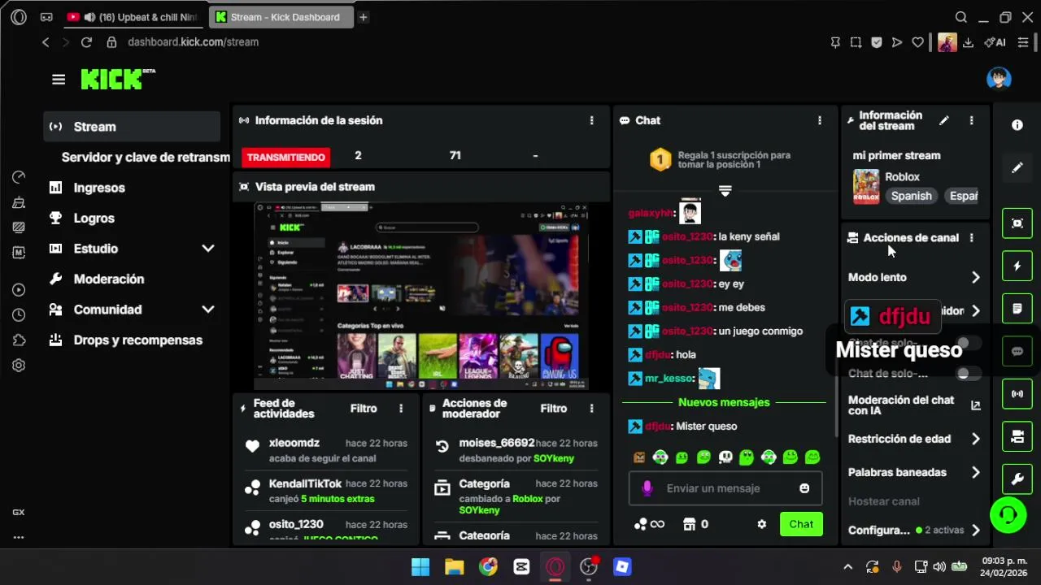Open the Roblox category link

[x=902, y=177]
